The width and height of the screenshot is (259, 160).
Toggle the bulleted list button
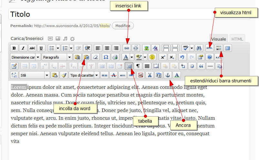point(52,48)
